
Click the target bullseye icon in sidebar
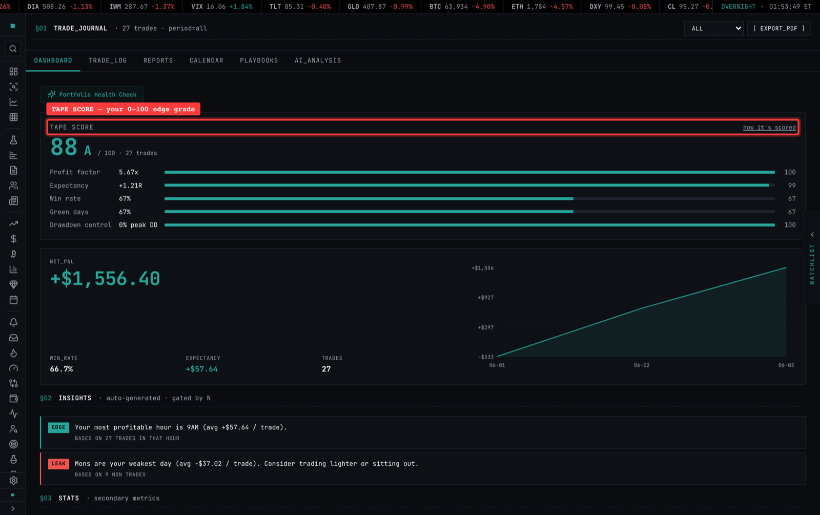[x=13, y=444]
